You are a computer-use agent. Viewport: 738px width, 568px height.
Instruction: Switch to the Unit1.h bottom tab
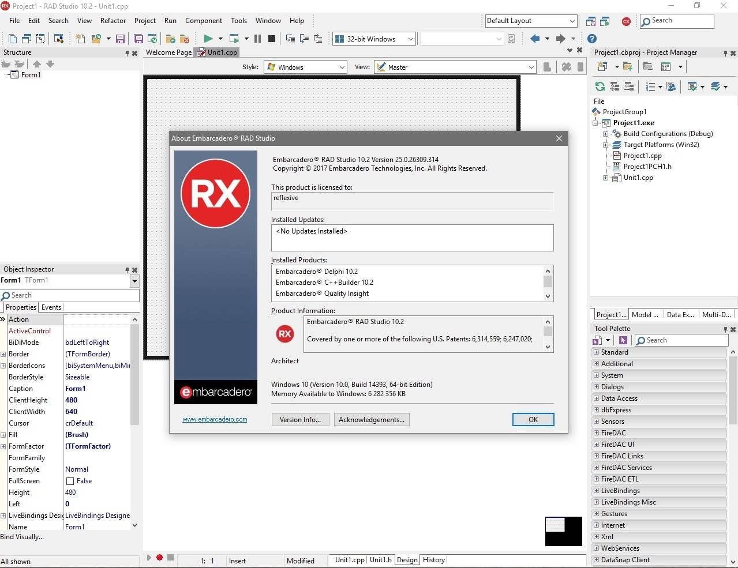381,560
